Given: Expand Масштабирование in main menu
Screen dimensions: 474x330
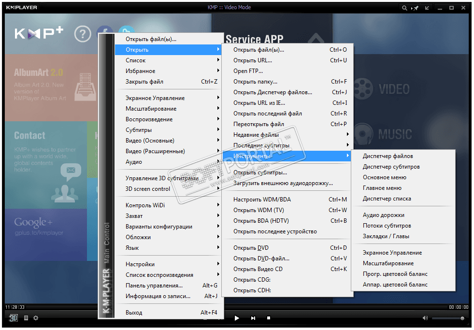Looking at the screenshot, I should tap(168, 109).
